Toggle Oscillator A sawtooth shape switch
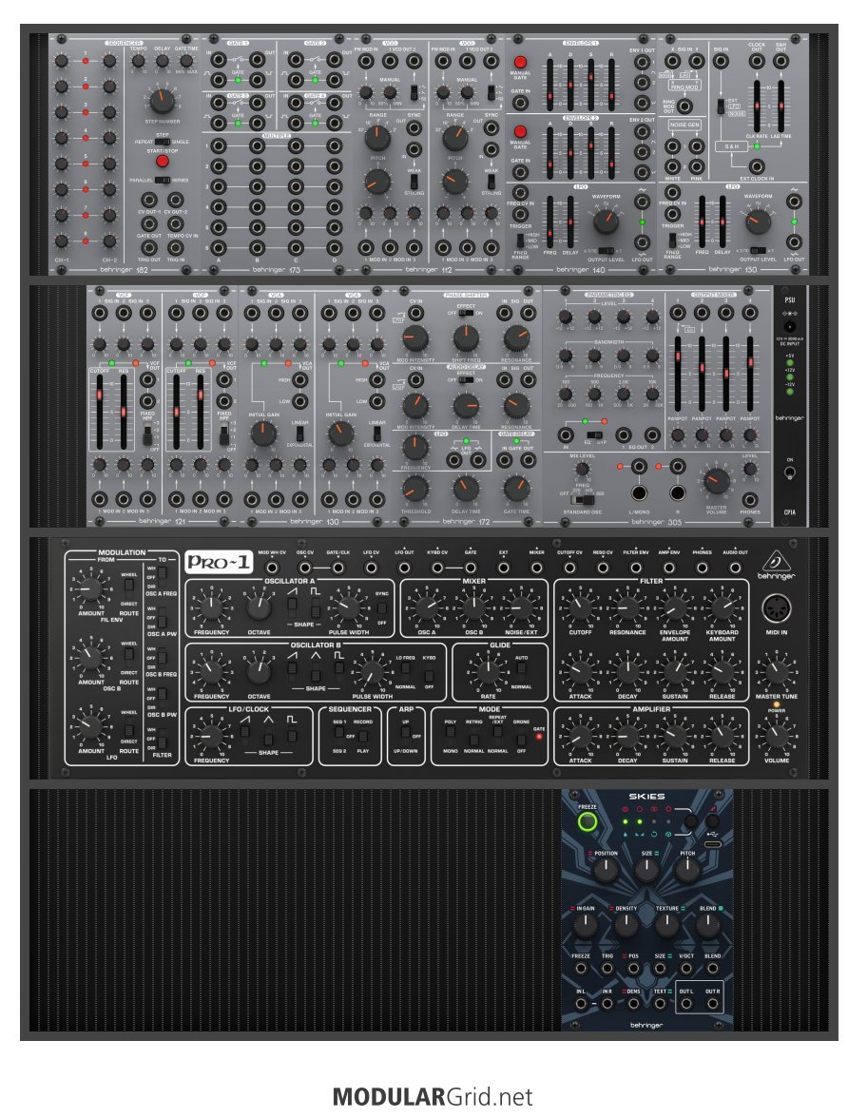 coord(292,605)
